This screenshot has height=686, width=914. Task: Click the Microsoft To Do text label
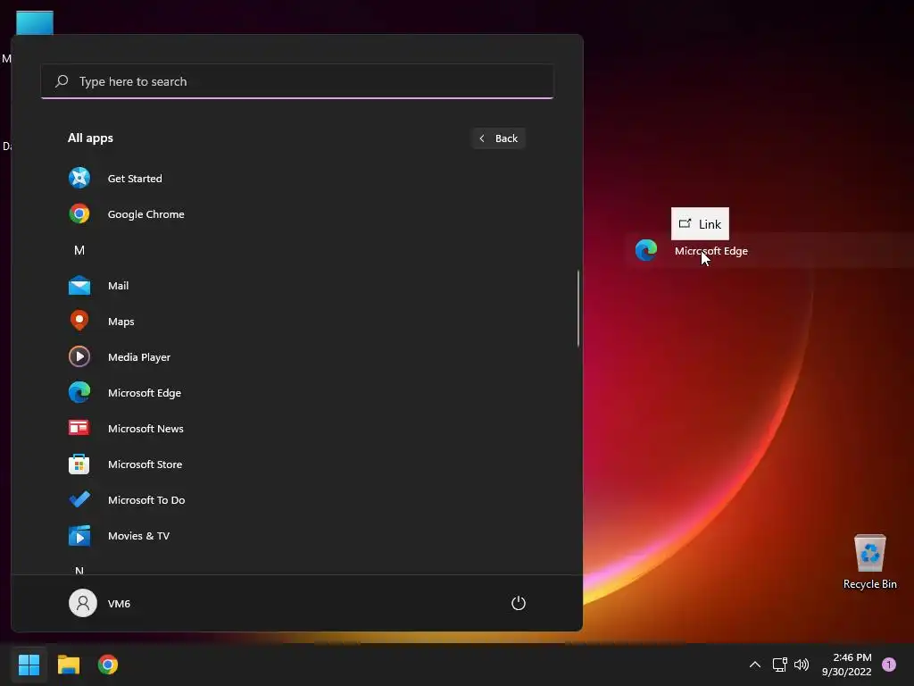[x=146, y=500]
